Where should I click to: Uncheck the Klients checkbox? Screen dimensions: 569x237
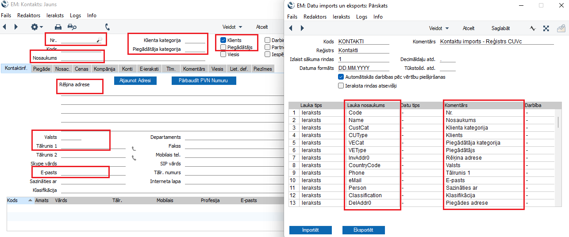223,40
